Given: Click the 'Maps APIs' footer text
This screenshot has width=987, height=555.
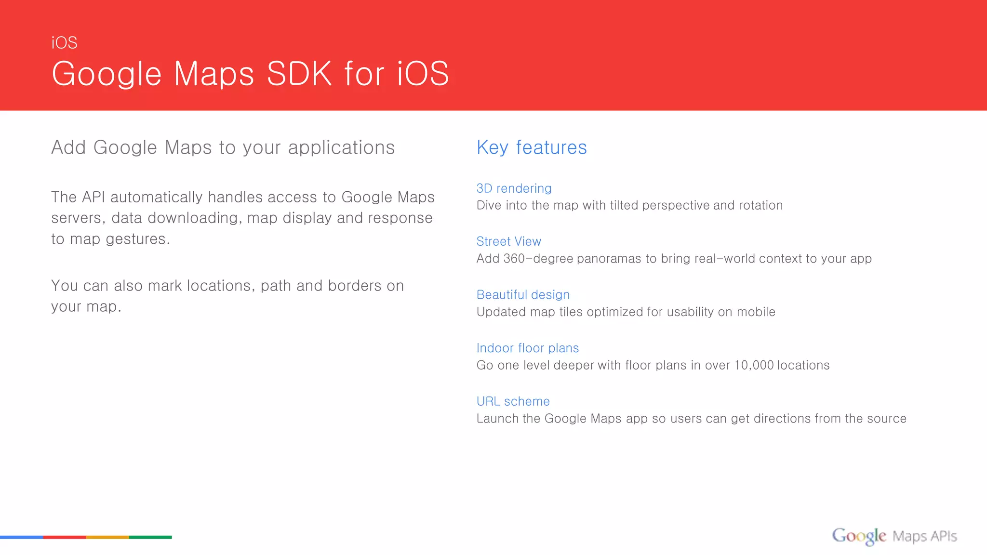Looking at the screenshot, I should (x=925, y=536).
